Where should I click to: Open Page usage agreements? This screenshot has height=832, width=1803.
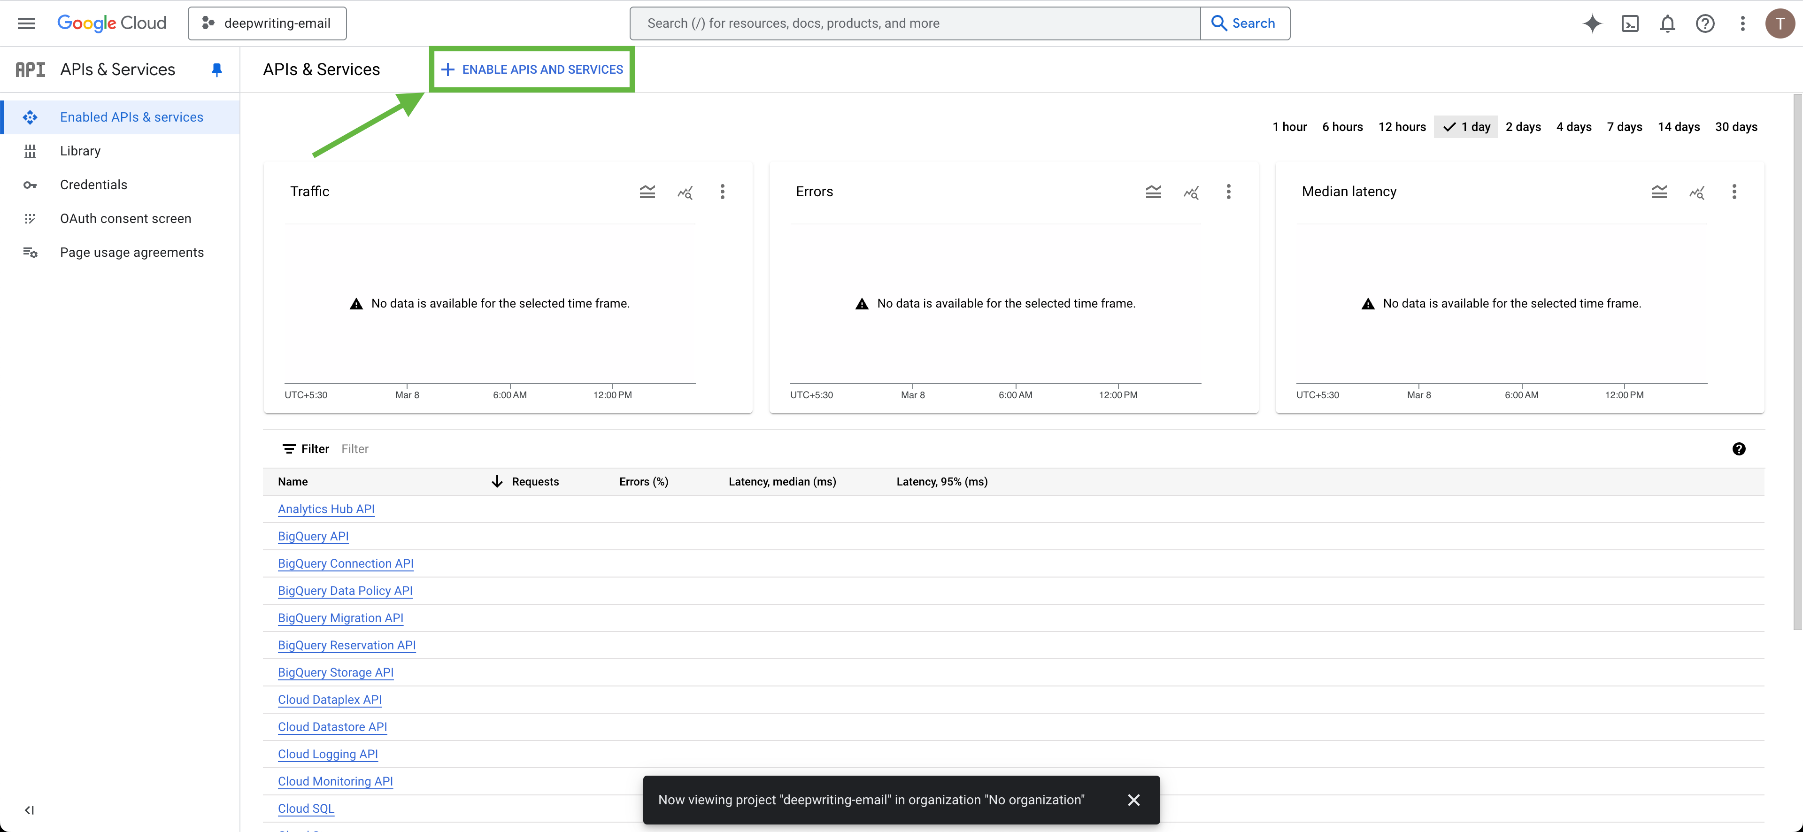[x=120, y=253]
